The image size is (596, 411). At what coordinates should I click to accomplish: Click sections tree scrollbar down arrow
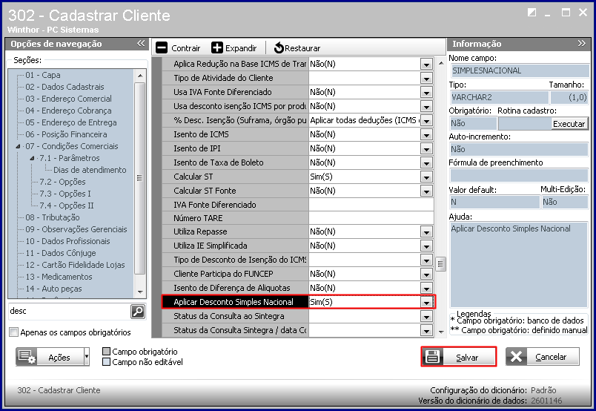pos(140,292)
